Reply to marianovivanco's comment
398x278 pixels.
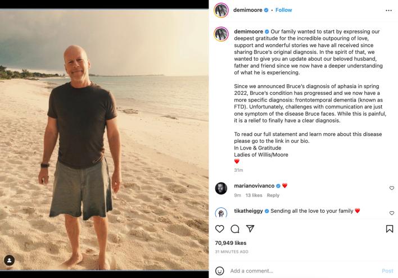273,195
